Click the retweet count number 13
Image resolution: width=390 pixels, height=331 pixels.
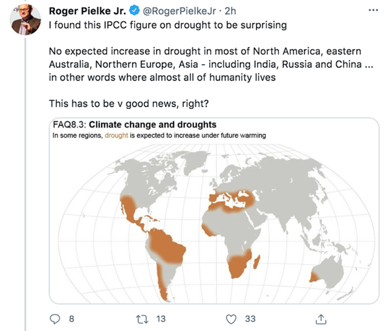pyautogui.click(x=161, y=318)
